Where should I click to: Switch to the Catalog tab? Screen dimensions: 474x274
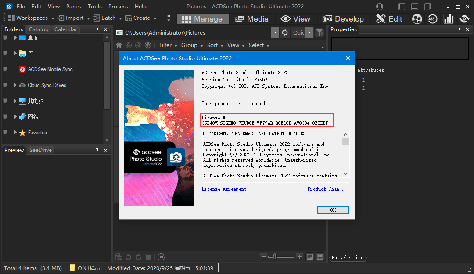[38, 29]
